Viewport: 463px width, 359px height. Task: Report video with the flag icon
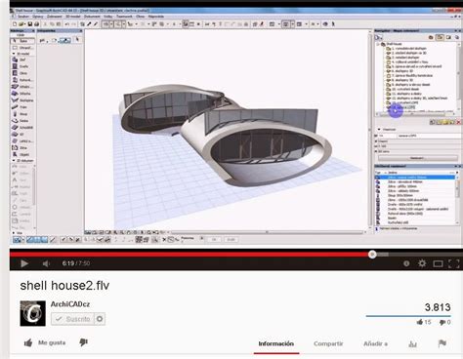442,343
